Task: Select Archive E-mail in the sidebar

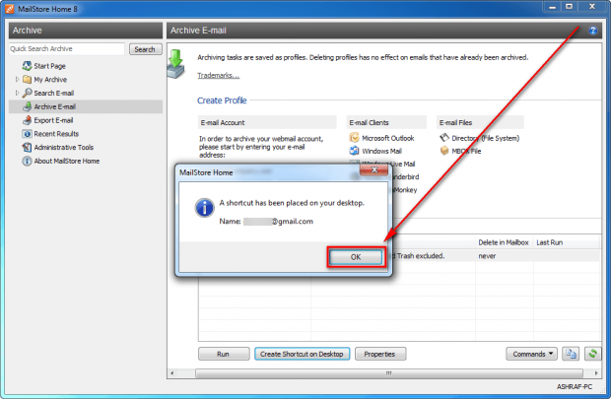Action: [x=54, y=106]
